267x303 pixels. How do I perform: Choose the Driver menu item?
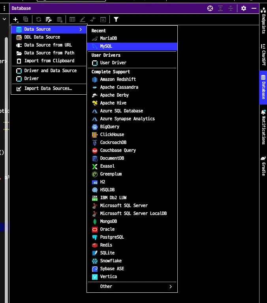pyautogui.click(x=49, y=79)
